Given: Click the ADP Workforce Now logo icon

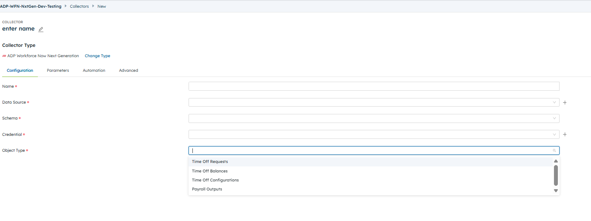Looking at the screenshot, I should point(4,56).
